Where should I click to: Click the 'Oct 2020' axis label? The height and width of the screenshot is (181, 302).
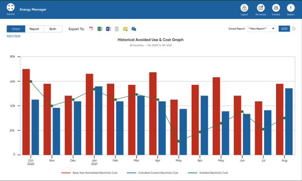pyautogui.click(x=31, y=162)
